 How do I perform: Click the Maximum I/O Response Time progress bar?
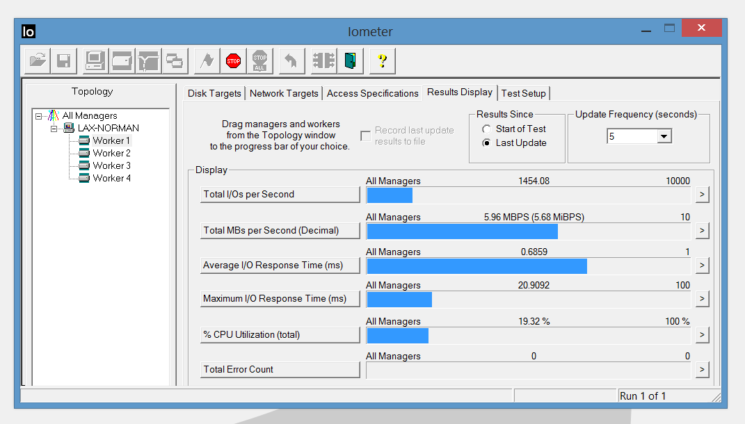(529, 300)
